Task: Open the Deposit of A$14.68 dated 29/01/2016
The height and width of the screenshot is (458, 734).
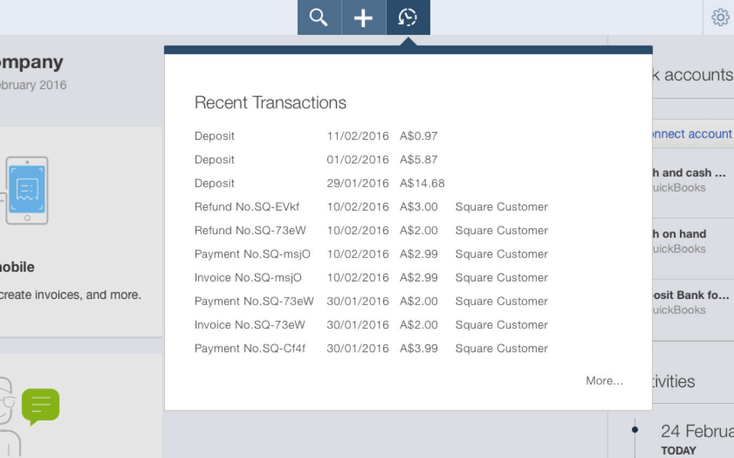Action: click(x=215, y=183)
